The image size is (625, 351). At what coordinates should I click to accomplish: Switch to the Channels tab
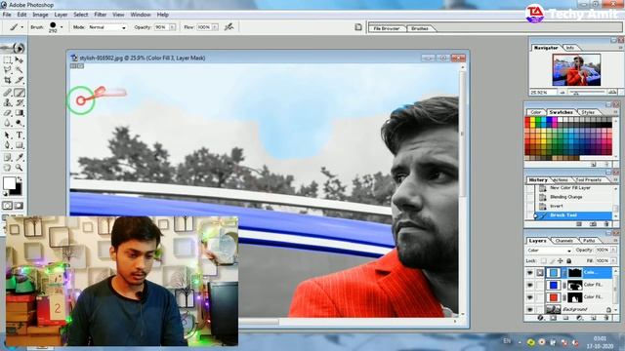(564, 241)
